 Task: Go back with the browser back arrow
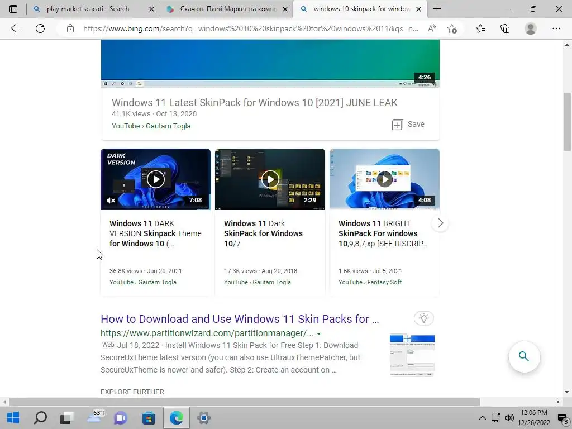[15, 28]
